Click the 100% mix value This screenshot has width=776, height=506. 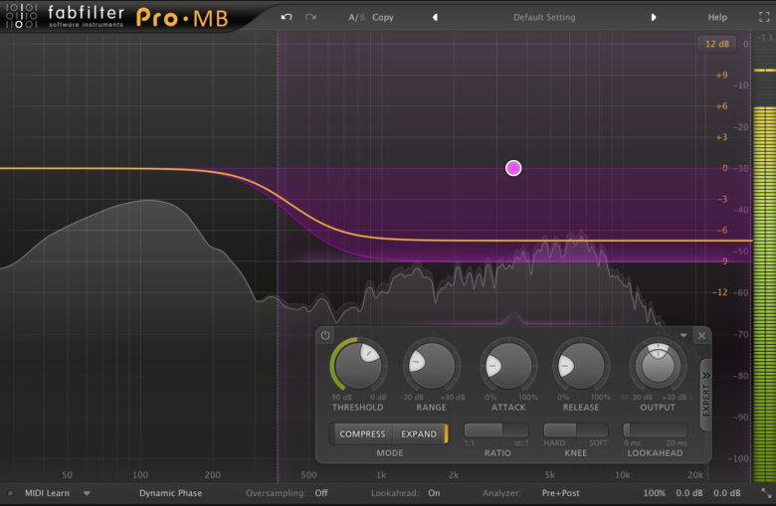pyautogui.click(x=655, y=493)
